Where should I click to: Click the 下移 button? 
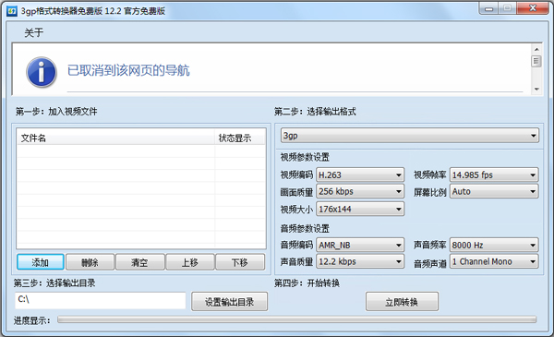point(240,262)
